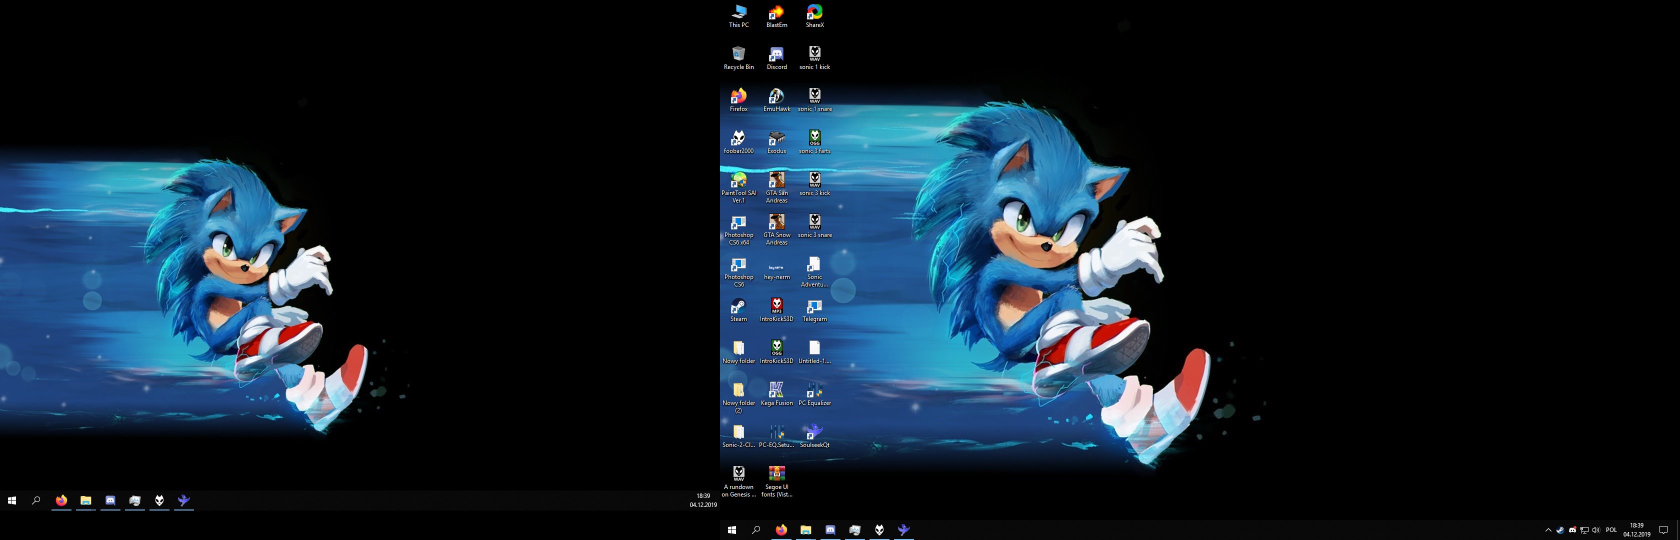Switch to Firefox on the second monitor's taskbar
1680x540 pixels.
click(61, 501)
